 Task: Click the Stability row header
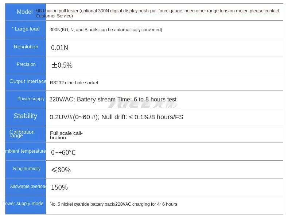pyautogui.click(x=26, y=116)
